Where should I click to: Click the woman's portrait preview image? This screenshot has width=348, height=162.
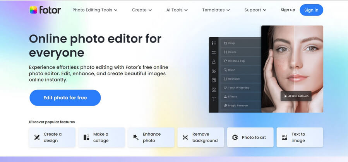(x=292, y=69)
